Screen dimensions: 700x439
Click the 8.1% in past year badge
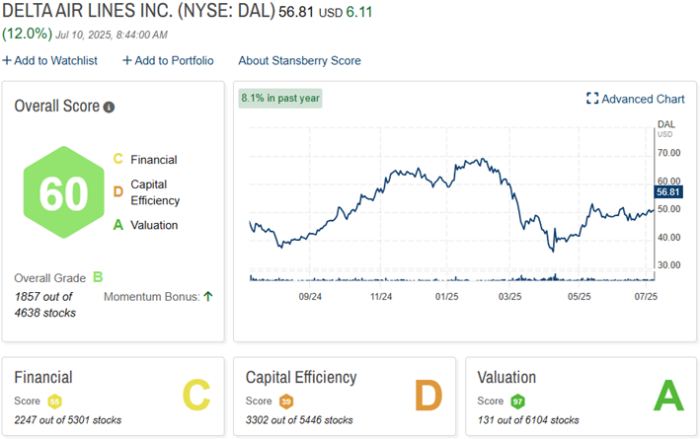pyautogui.click(x=281, y=98)
